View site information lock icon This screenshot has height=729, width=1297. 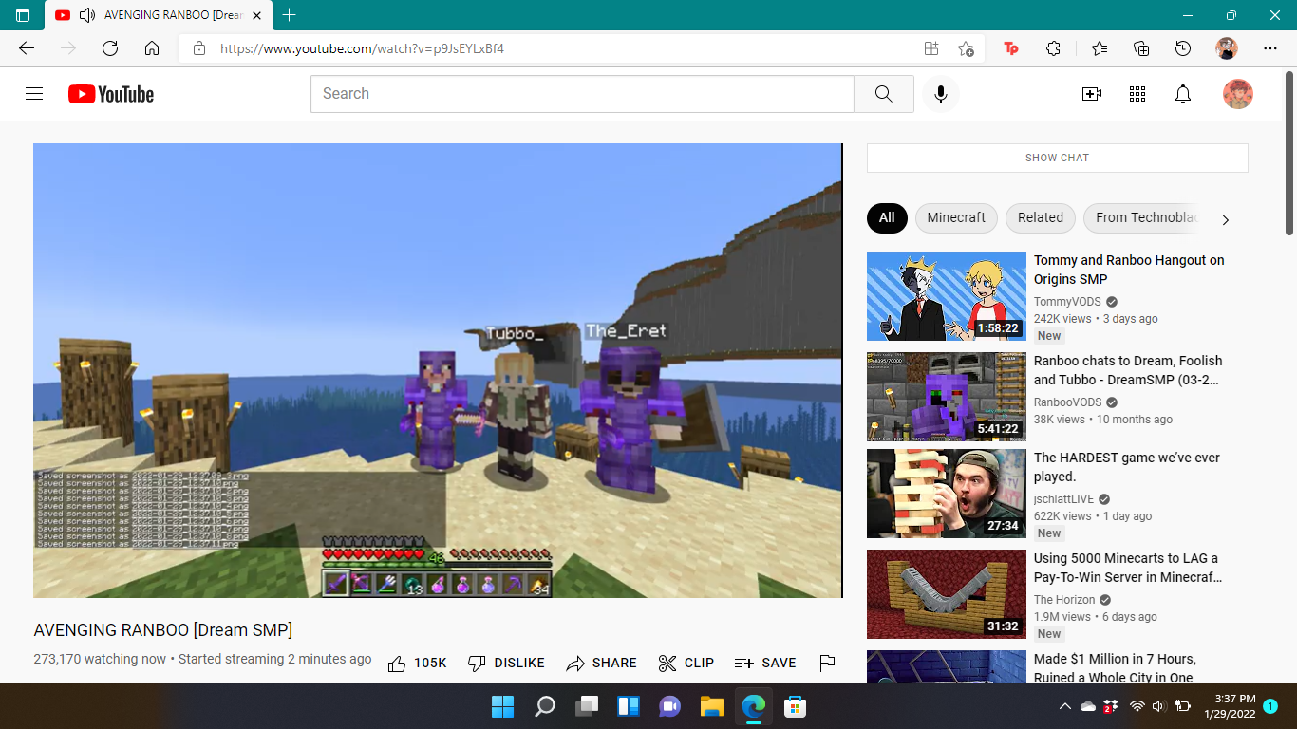click(x=199, y=48)
